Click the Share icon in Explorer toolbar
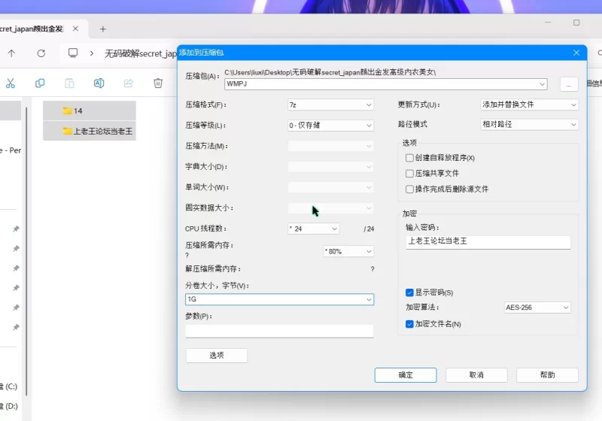602x421 pixels. tap(128, 83)
